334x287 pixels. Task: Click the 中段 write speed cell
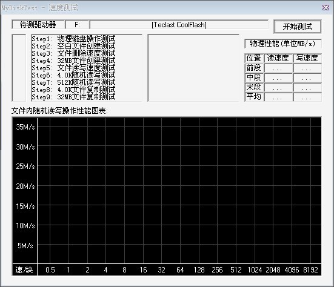307,78
